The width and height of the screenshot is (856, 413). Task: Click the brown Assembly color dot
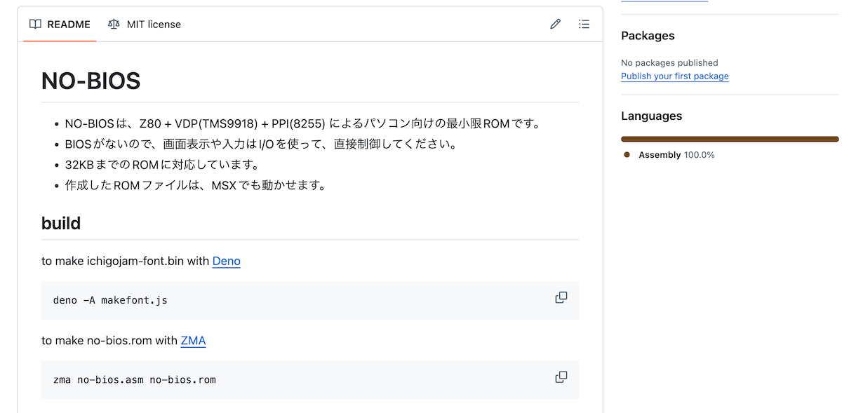pos(627,155)
